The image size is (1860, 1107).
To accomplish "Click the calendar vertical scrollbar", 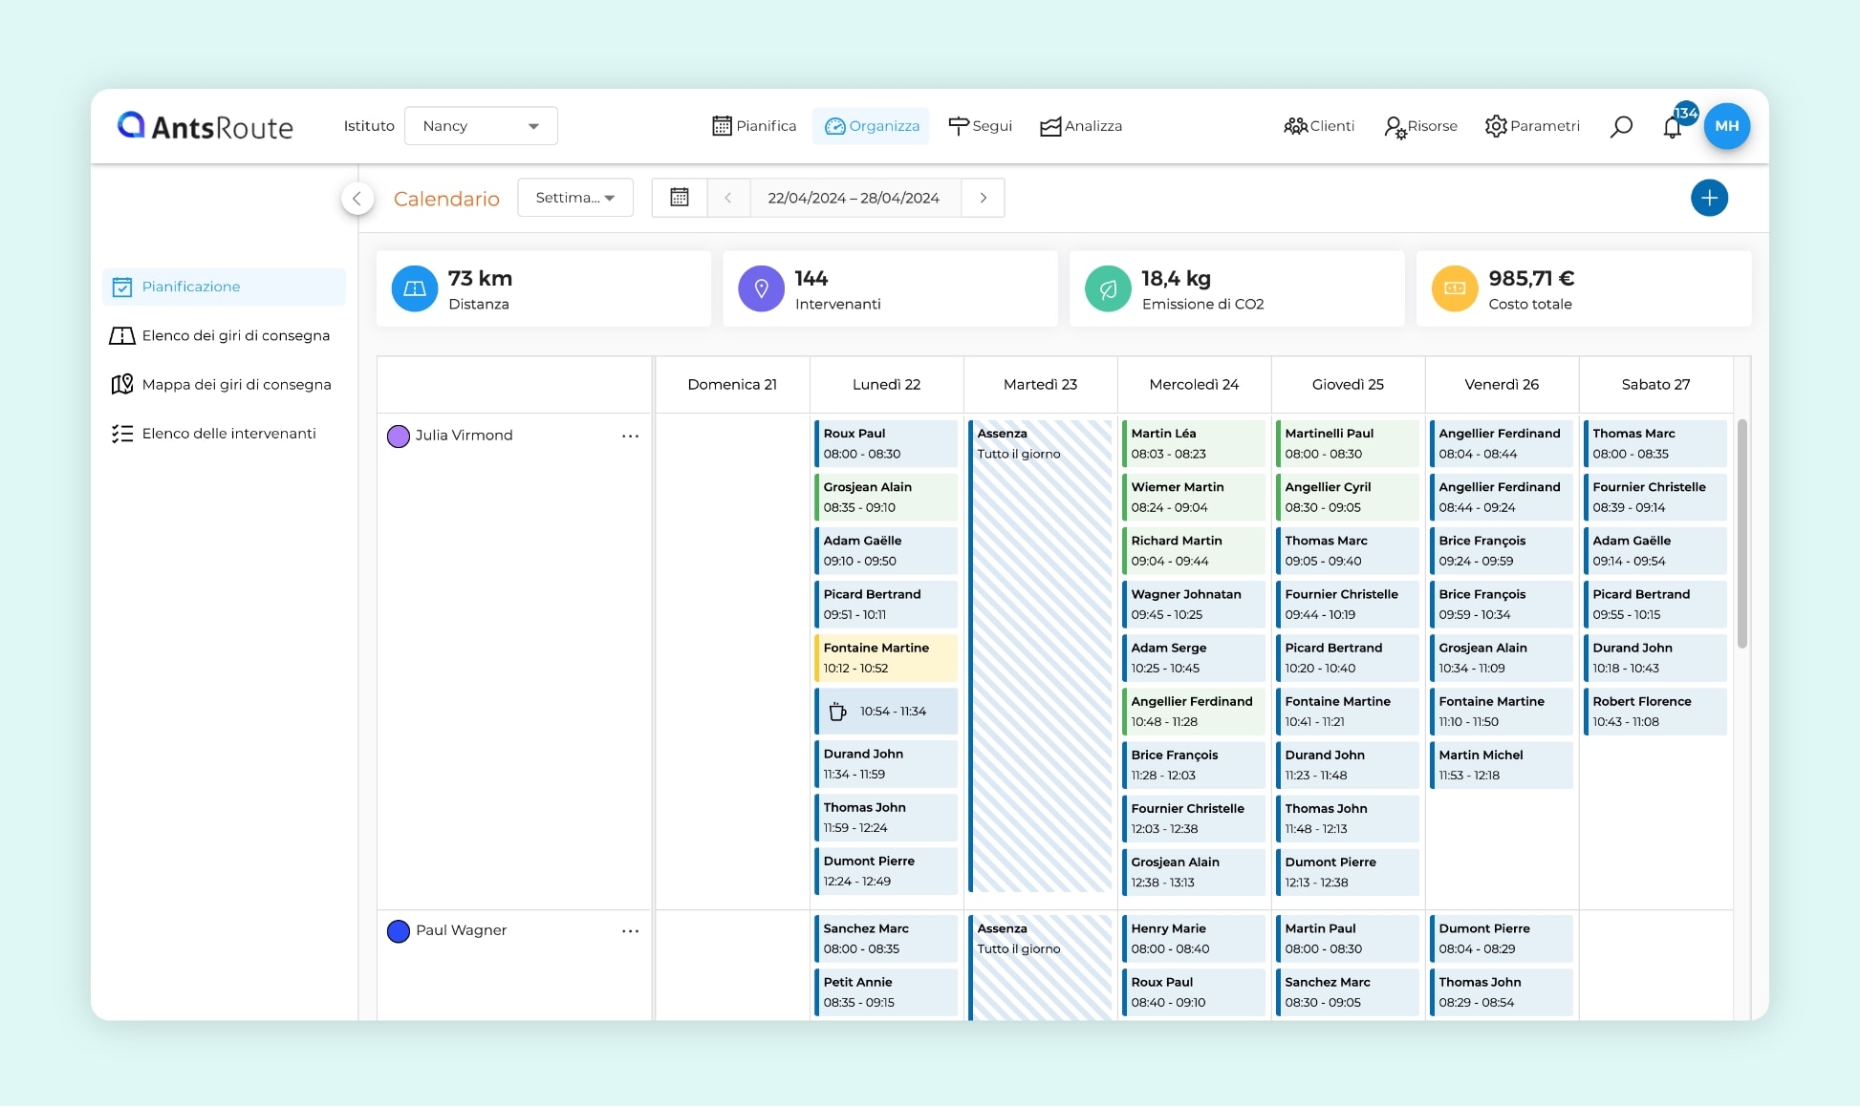I will (1741, 535).
